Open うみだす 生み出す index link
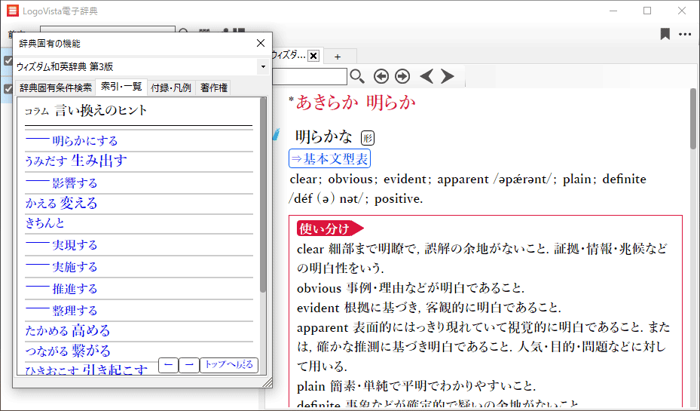The width and height of the screenshot is (700, 411). 76,161
